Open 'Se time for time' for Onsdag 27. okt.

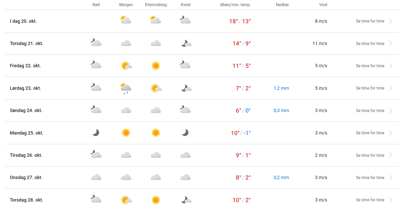[x=370, y=178]
